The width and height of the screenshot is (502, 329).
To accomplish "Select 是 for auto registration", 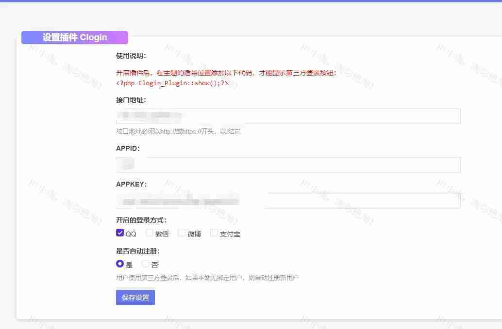I will (120, 264).
